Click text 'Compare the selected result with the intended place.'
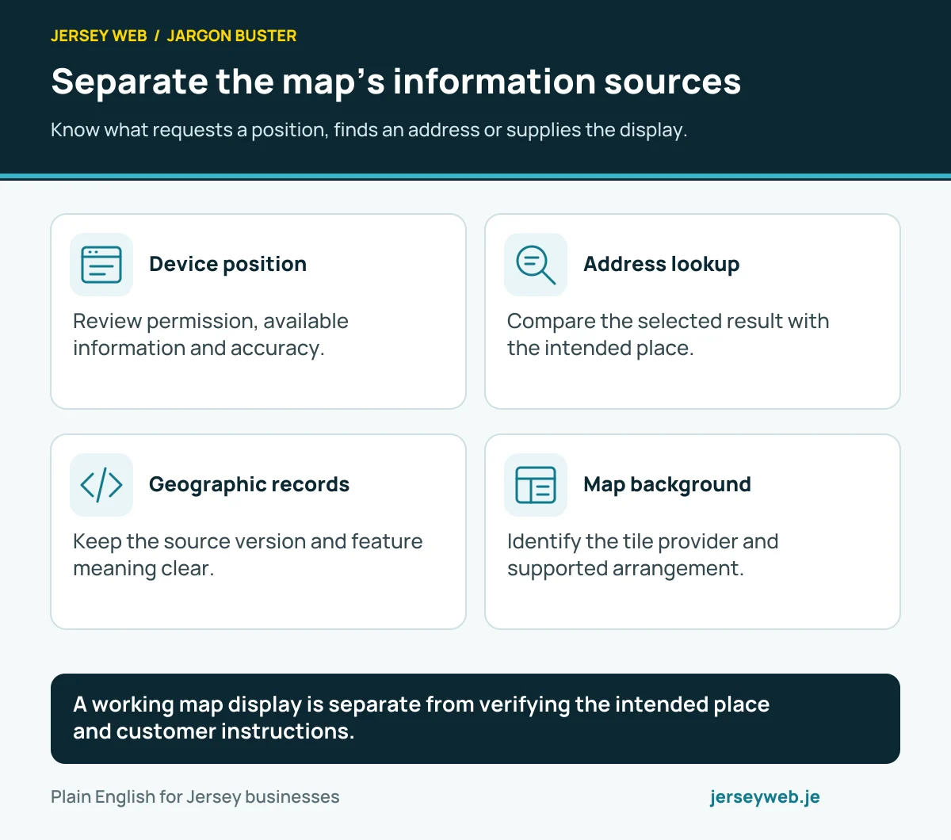This screenshot has width=951, height=840. pyautogui.click(x=668, y=334)
